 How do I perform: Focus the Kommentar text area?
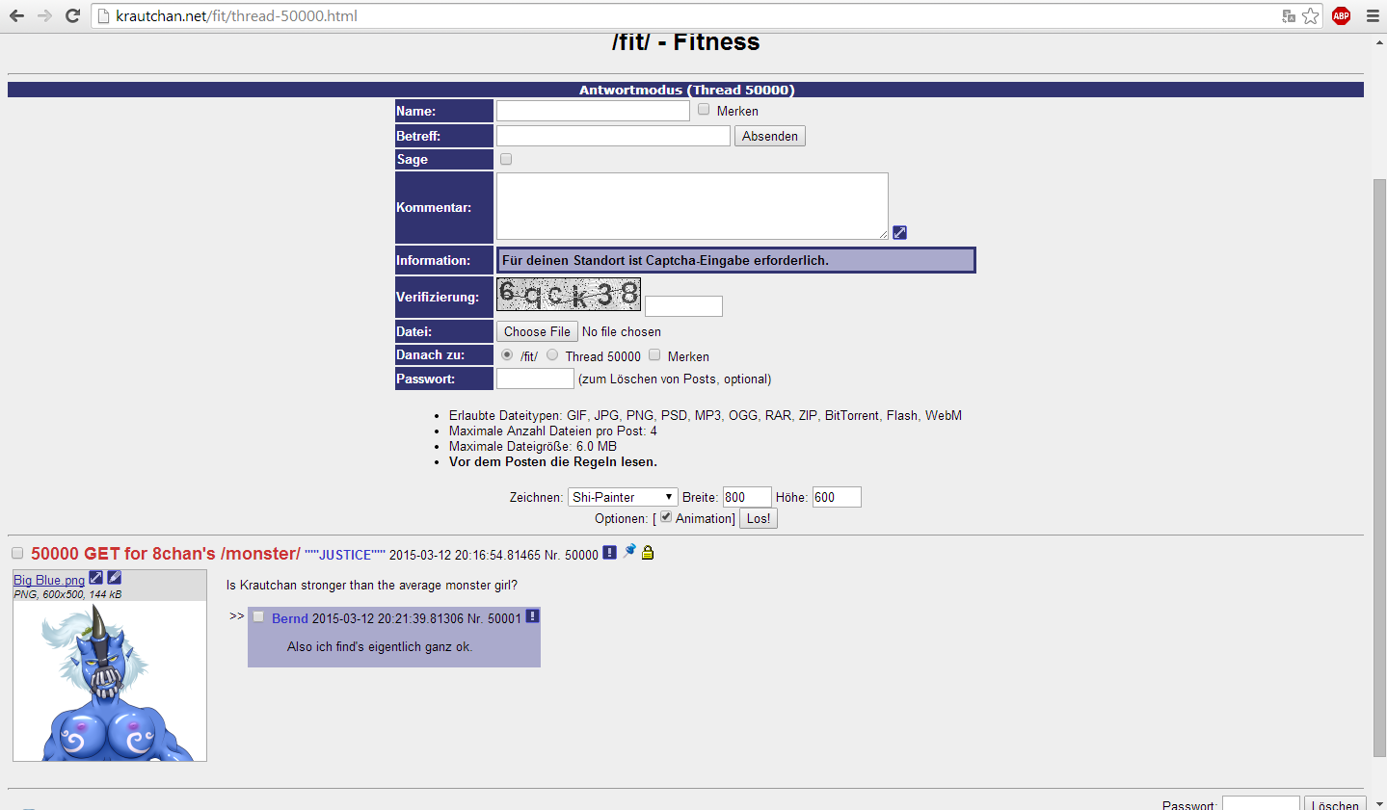(692, 206)
